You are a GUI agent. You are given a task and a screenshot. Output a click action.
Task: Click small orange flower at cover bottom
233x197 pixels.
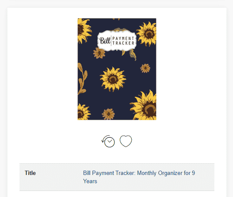(108, 114)
